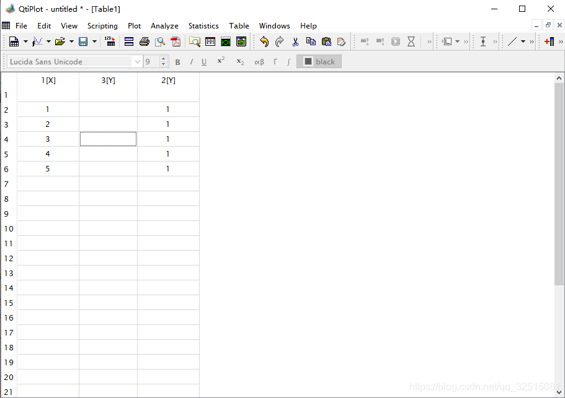Open the View menu
This screenshot has height=398, width=565.
pos(69,26)
